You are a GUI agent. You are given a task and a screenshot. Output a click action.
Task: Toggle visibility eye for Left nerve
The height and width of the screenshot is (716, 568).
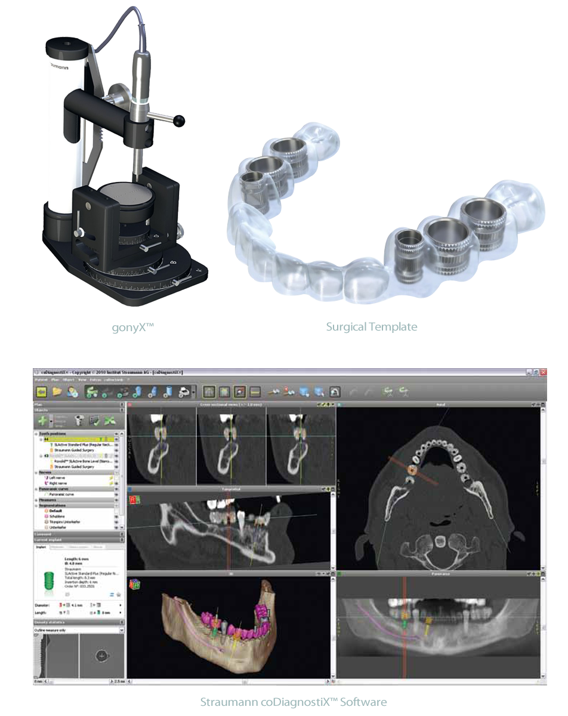coord(117,478)
